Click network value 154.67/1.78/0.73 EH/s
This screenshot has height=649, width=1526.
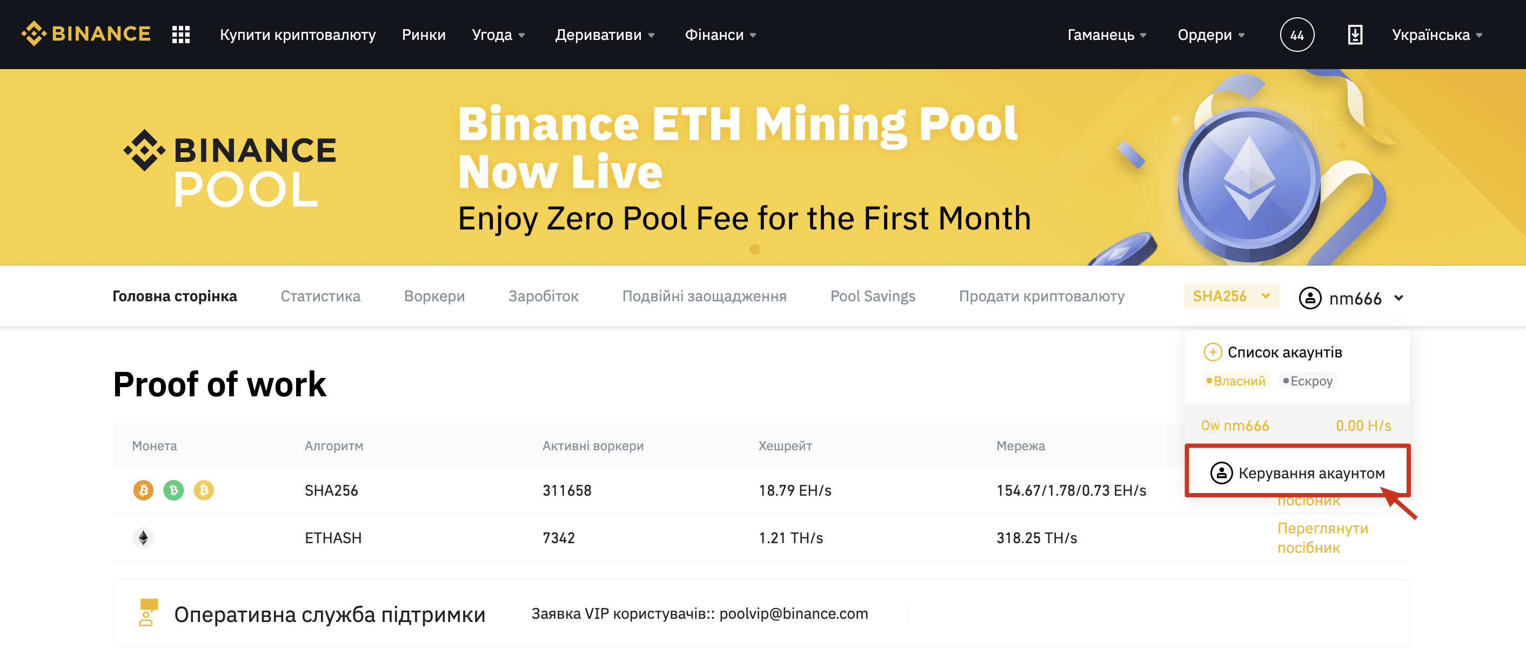tap(1071, 490)
